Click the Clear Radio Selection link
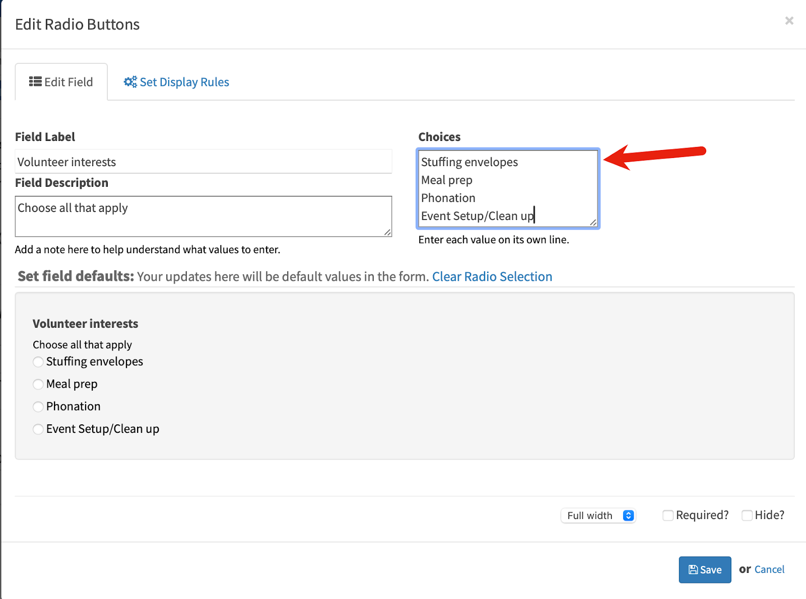Screen dimensions: 806x599 (492, 277)
